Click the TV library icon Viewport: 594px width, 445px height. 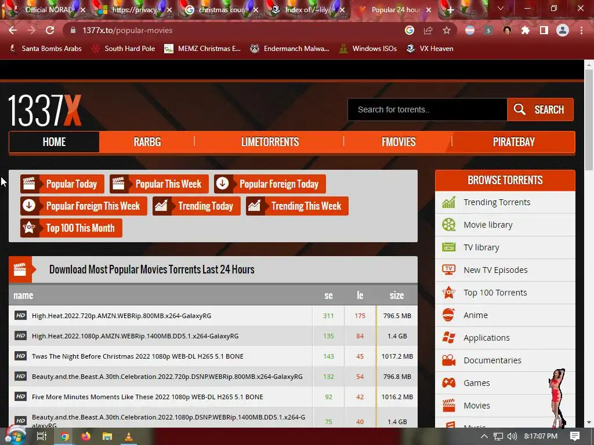coord(449,247)
